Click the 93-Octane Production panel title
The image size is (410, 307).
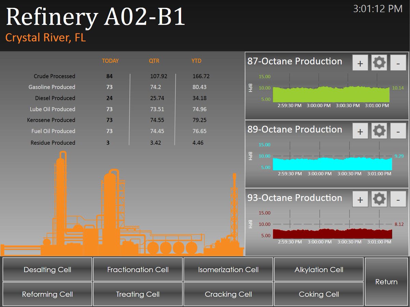point(295,198)
